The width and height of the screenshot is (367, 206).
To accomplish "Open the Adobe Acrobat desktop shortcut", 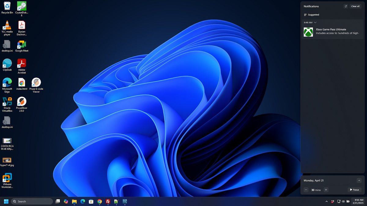I will click(21, 66).
